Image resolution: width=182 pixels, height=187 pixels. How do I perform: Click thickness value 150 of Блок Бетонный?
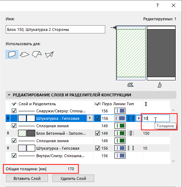click(x=146, y=133)
